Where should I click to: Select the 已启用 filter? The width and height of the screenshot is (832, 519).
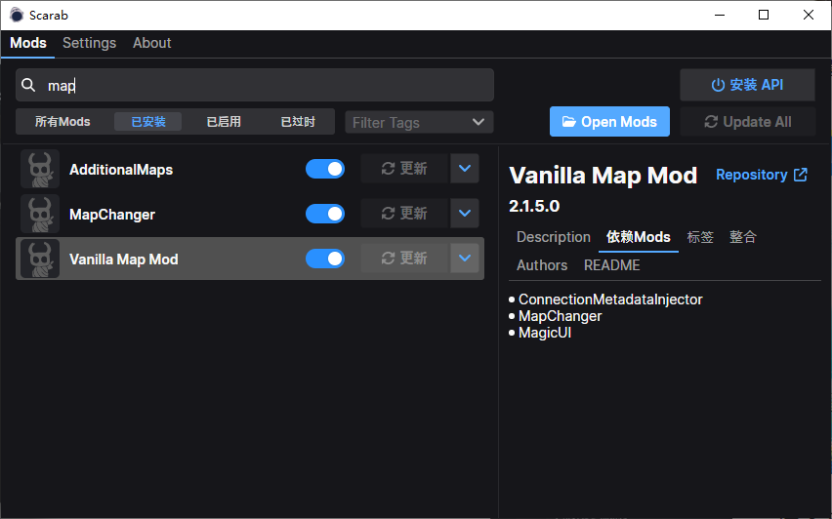pos(224,122)
